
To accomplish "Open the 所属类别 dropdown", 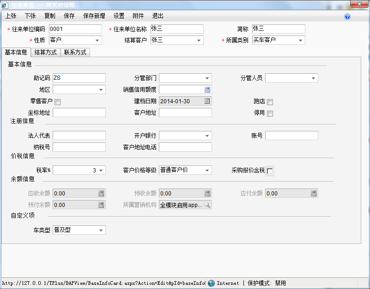I will 300,40.
